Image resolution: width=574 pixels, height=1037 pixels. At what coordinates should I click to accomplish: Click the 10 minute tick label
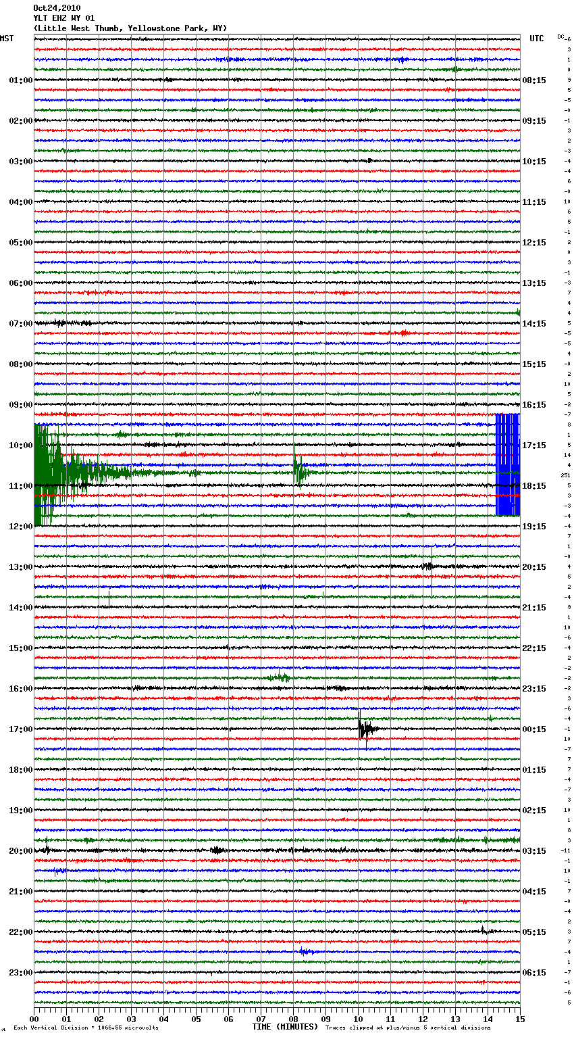[x=358, y=1019]
